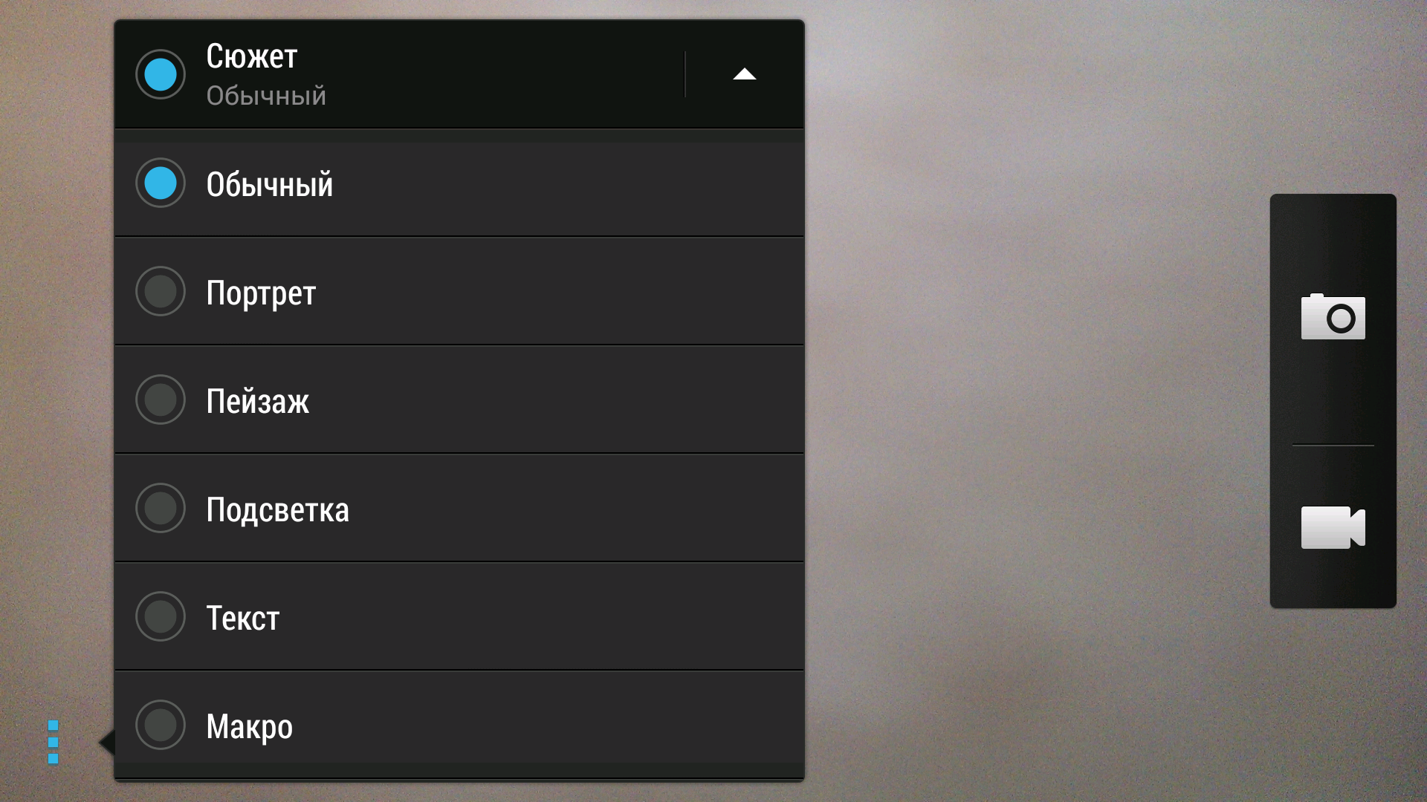Collapse the Сюжет list with up arrow
Viewport: 1427px width, 802px height.
click(744, 74)
